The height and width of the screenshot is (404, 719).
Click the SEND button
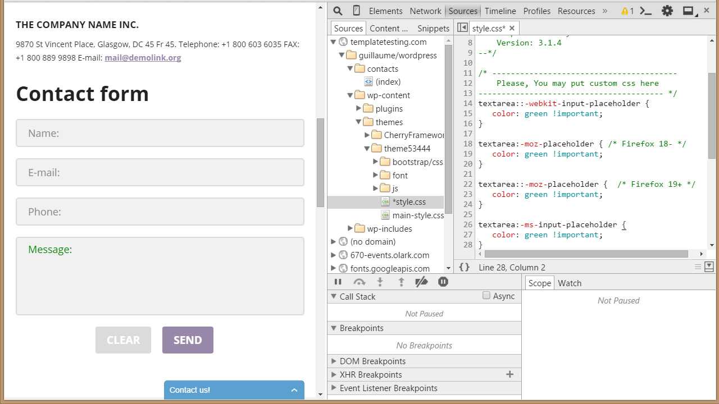188,340
